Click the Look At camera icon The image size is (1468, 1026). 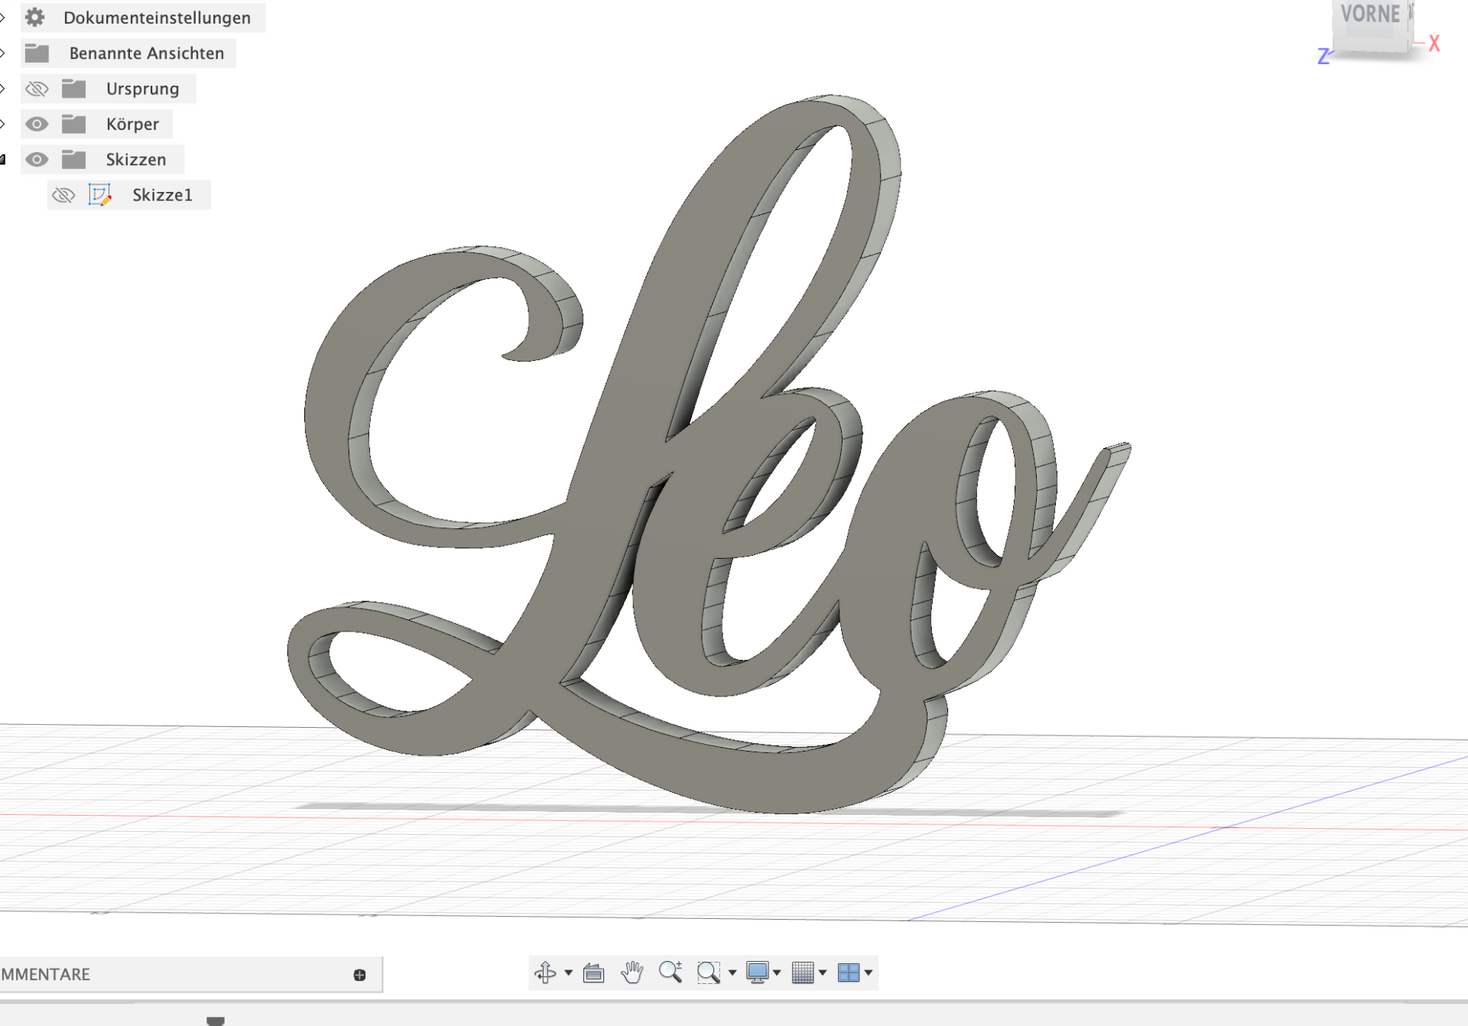593,972
